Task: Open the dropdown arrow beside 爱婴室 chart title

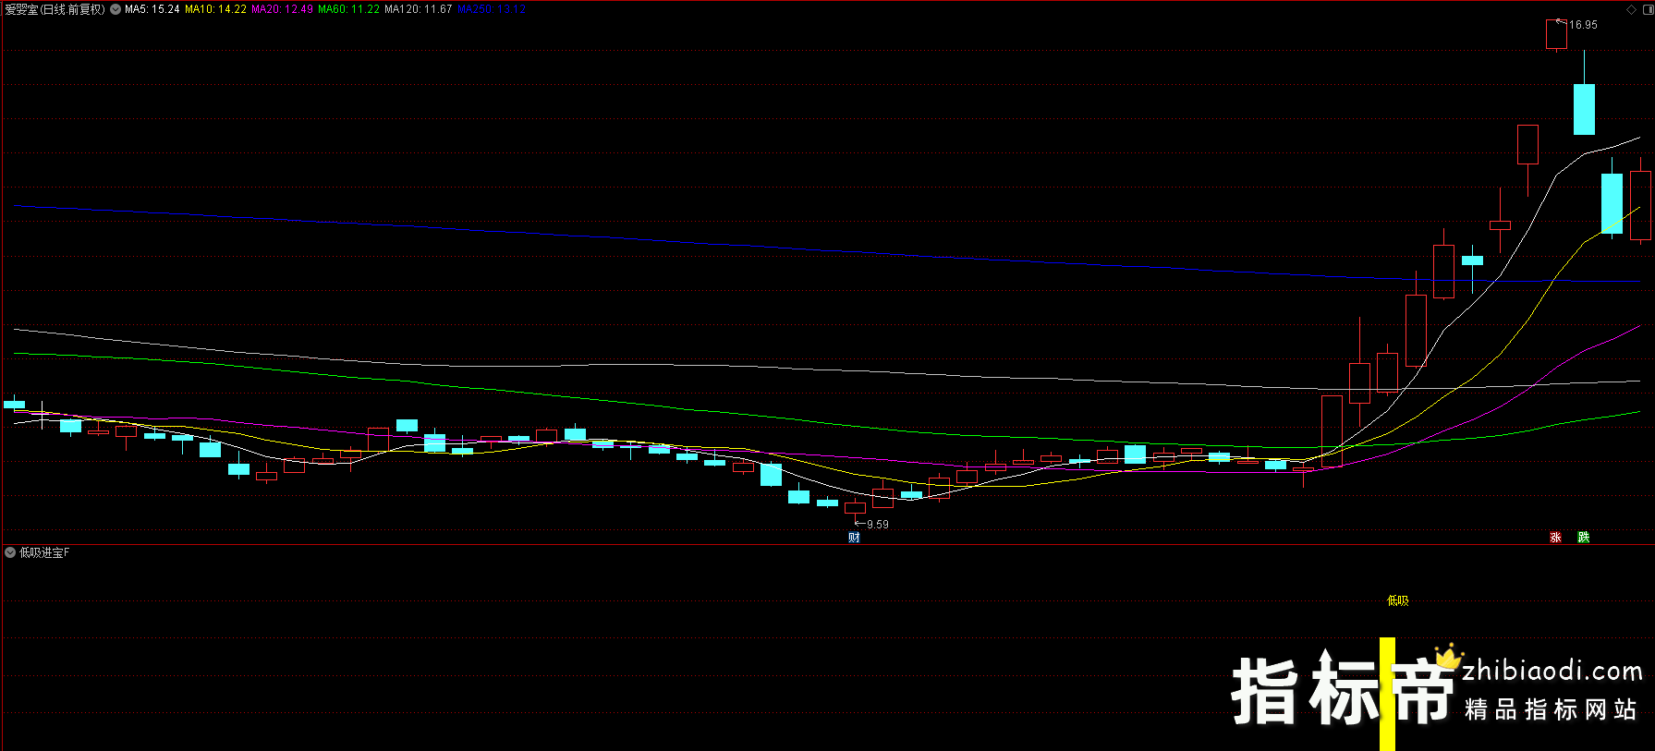Action: point(116,9)
